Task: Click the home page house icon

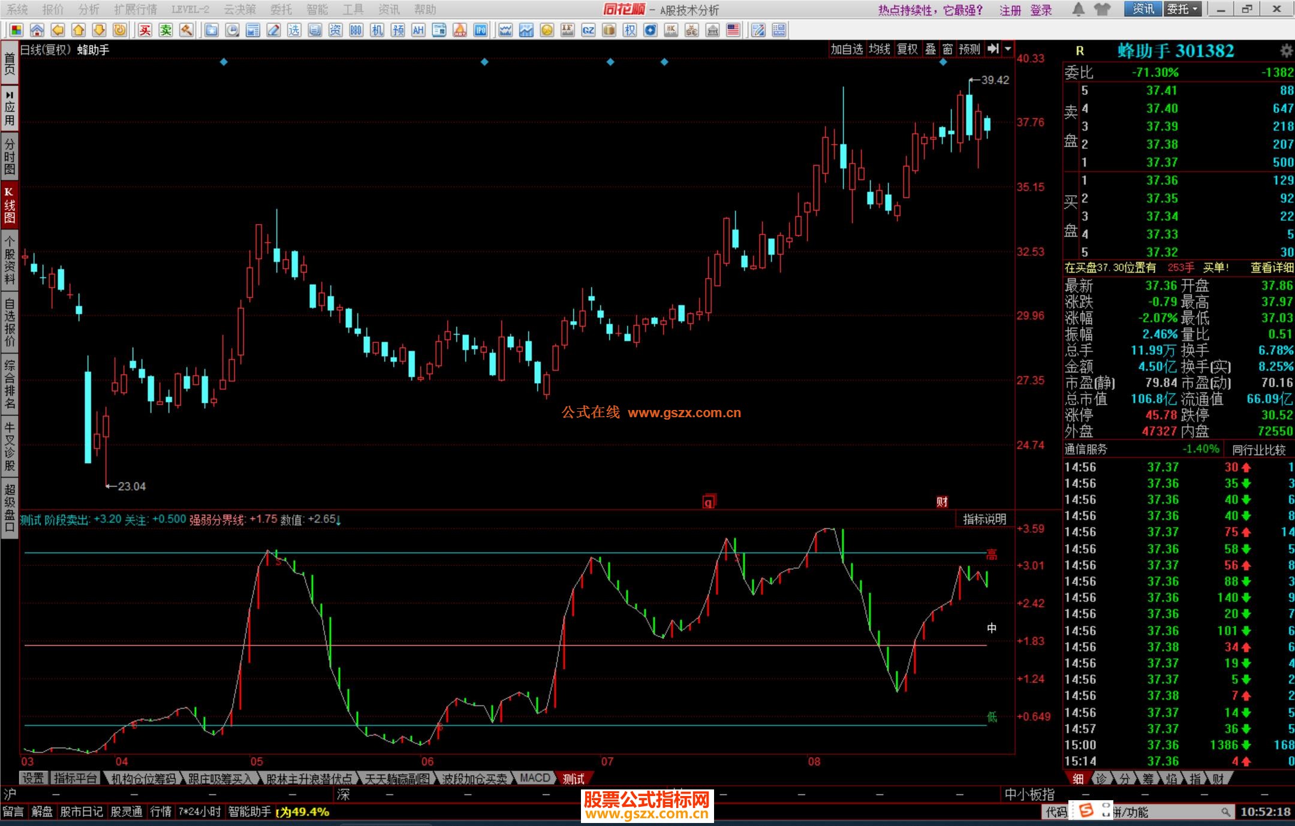Action: point(37,30)
